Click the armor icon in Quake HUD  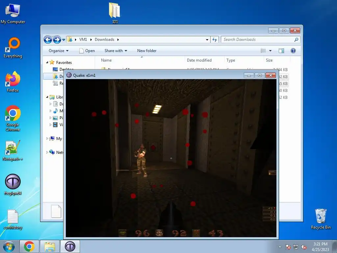point(122,233)
